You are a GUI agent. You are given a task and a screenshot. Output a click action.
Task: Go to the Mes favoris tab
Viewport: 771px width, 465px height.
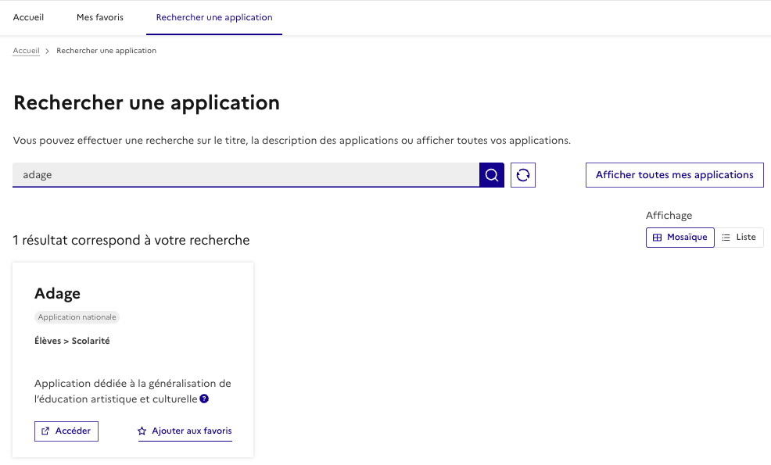pyautogui.click(x=100, y=17)
